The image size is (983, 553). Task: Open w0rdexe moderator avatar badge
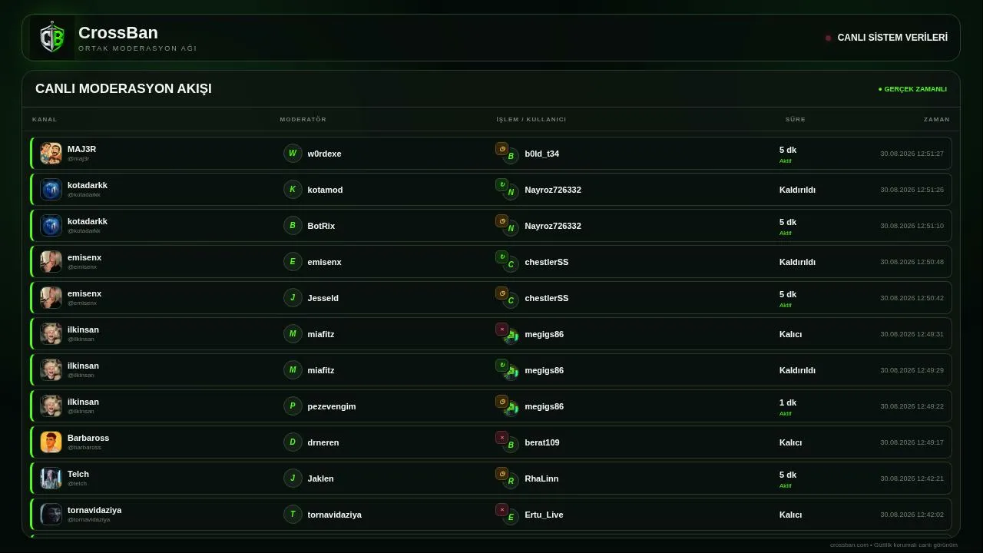(293, 154)
